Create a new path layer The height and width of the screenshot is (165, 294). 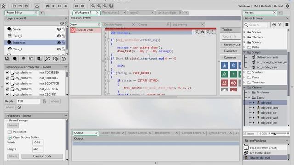coord(31,59)
